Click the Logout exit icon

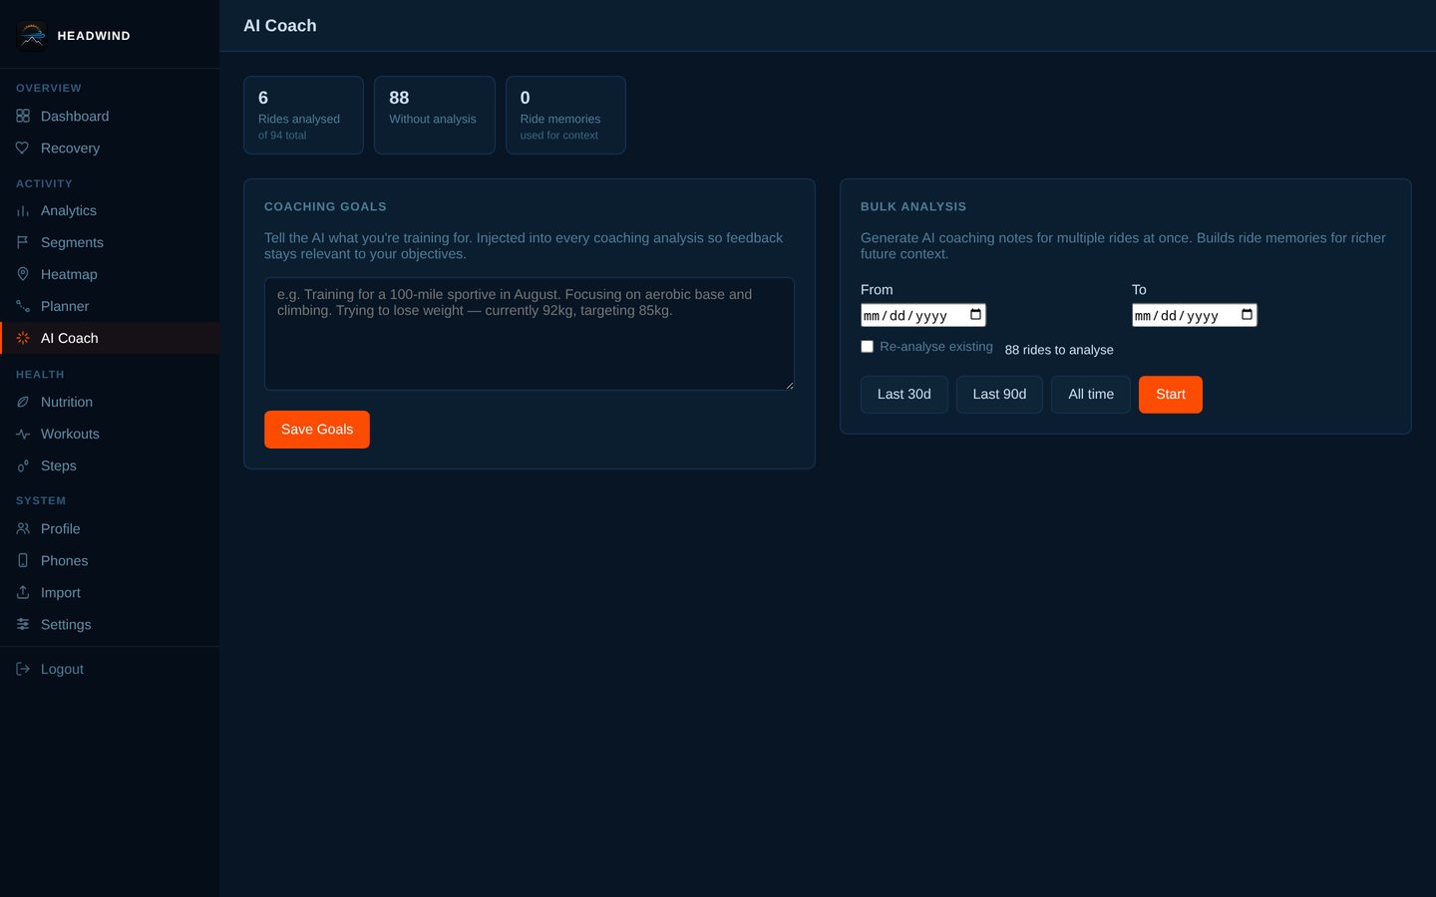click(23, 670)
